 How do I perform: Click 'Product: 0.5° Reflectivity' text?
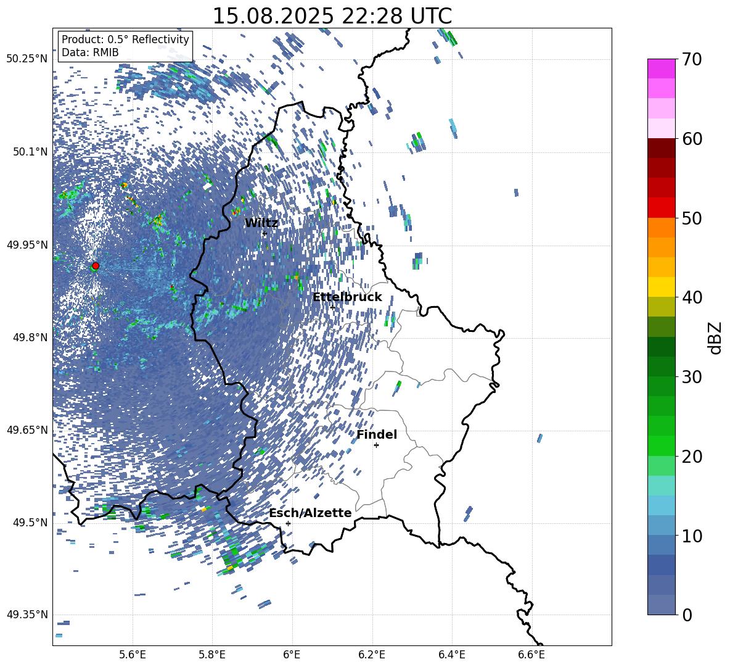(x=125, y=39)
